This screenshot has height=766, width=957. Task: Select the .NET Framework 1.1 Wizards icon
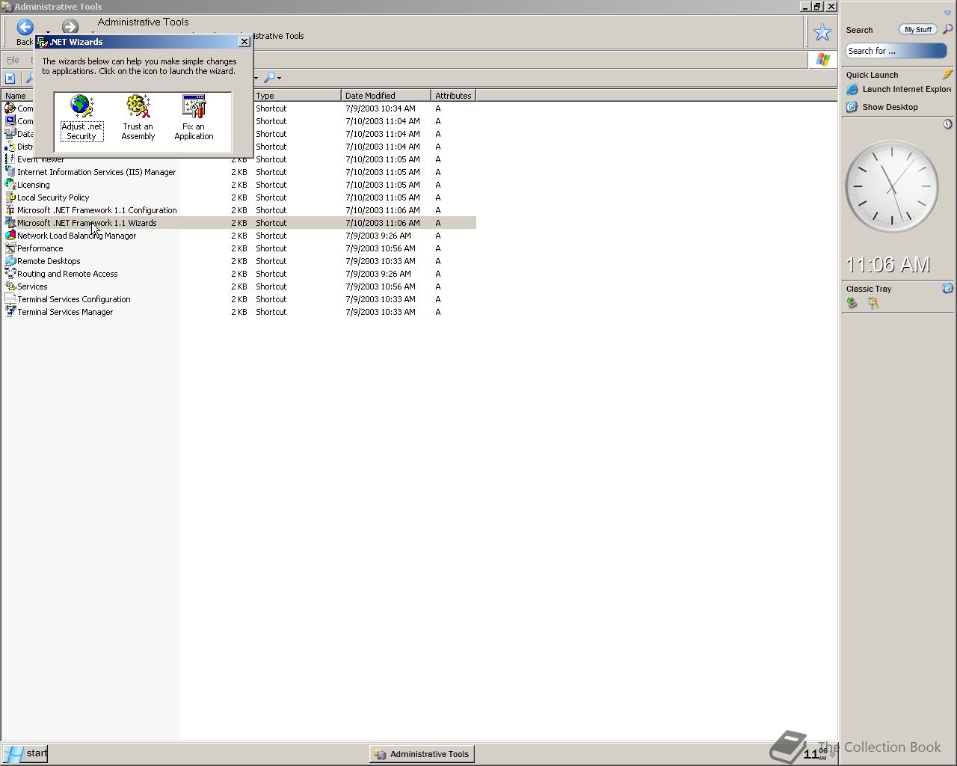click(10, 223)
